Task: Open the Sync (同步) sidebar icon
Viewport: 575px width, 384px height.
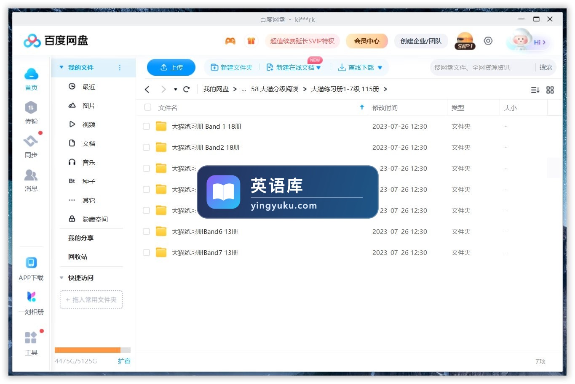Action: coord(31,141)
